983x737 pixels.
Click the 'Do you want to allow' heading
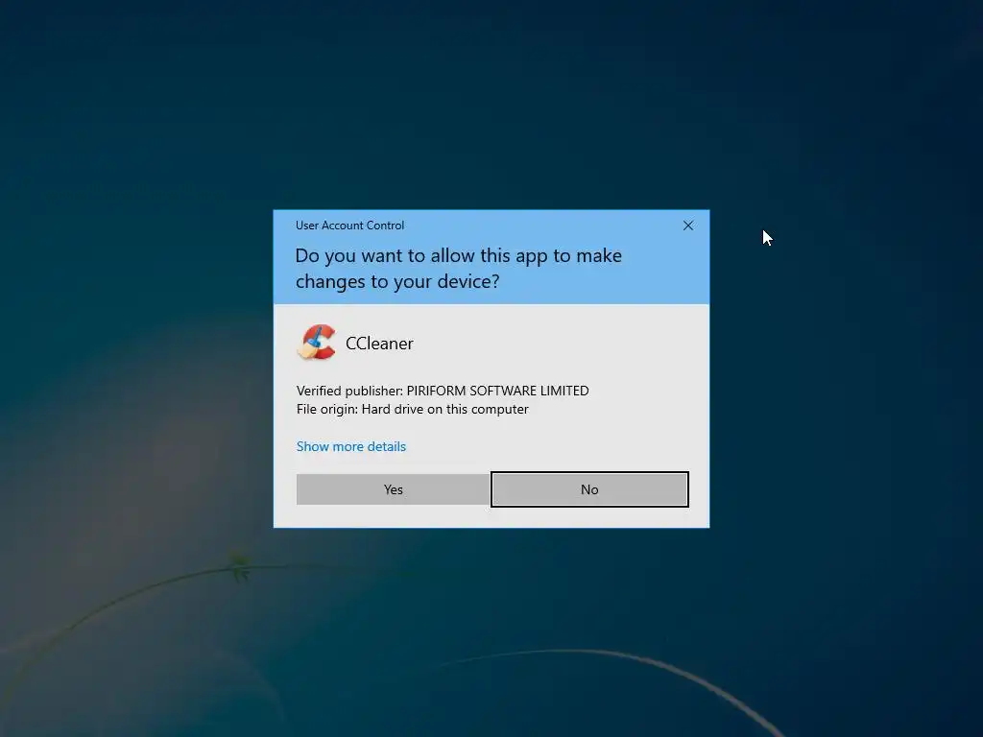458,269
